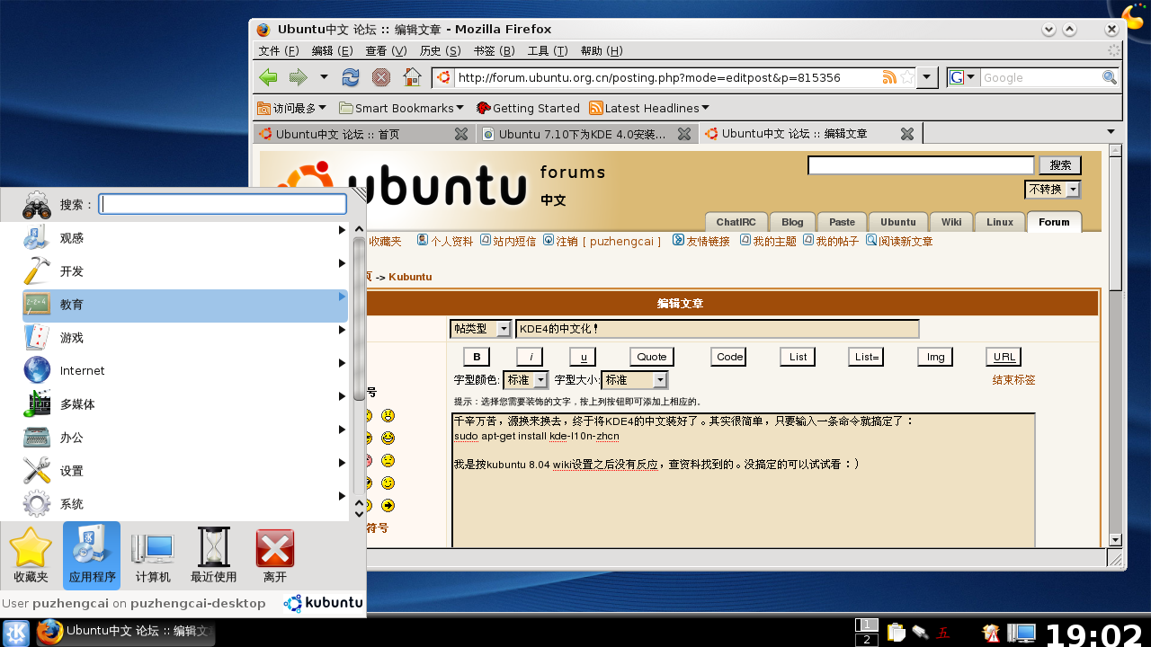1151x647 pixels.
Task: Insert Code tag button
Action: 728,357
